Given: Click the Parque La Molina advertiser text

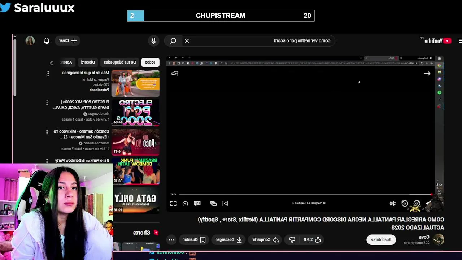Looking at the screenshot, I should point(96,79).
